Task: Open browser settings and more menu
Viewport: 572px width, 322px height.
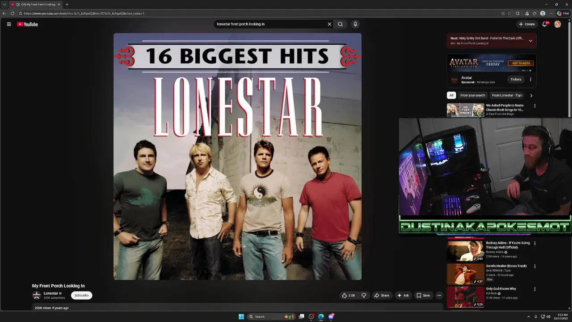Action: (551, 13)
